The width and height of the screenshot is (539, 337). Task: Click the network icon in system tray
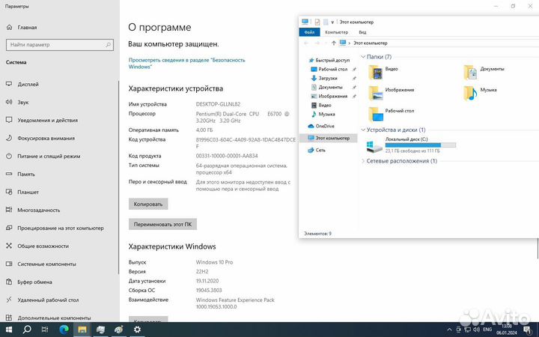pos(467,330)
